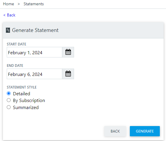The width and height of the screenshot is (166, 141).
Task: Click the Generate Statement heading
Action: point(35,30)
